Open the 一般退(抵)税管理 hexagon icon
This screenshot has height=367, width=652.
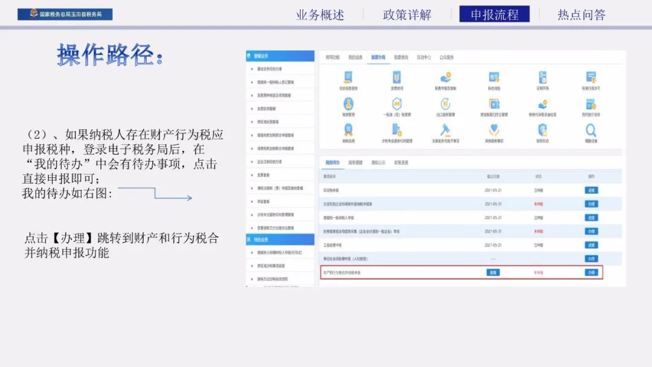coord(397,104)
